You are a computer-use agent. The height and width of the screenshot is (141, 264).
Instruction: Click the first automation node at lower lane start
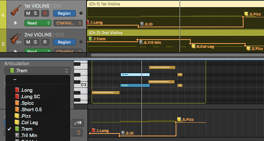click(90, 133)
